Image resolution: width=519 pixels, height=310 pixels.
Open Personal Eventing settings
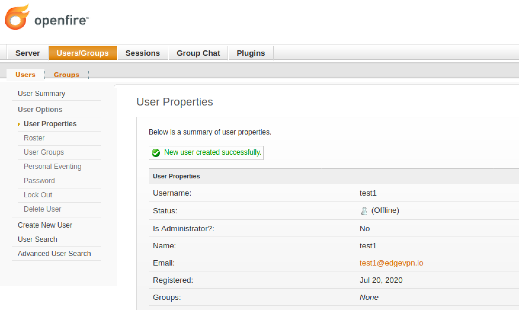click(x=52, y=166)
